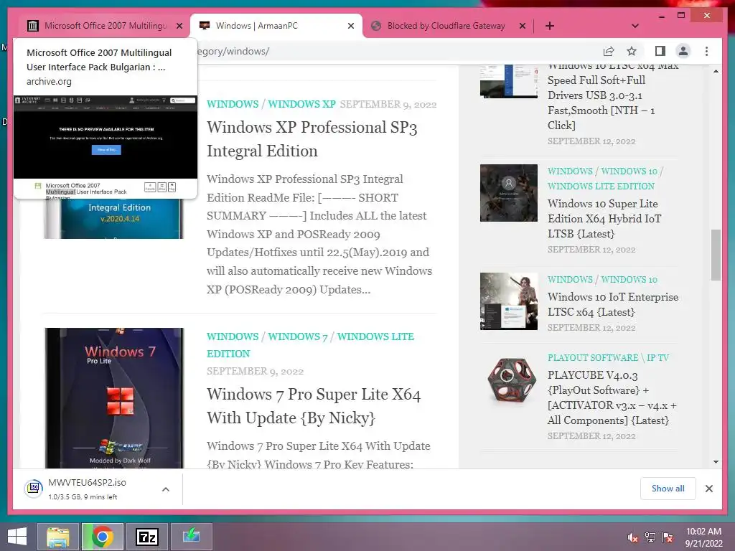Close the Blocked by Cloudflare Gateway tab
This screenshot has height=551, width=735.
523,26
